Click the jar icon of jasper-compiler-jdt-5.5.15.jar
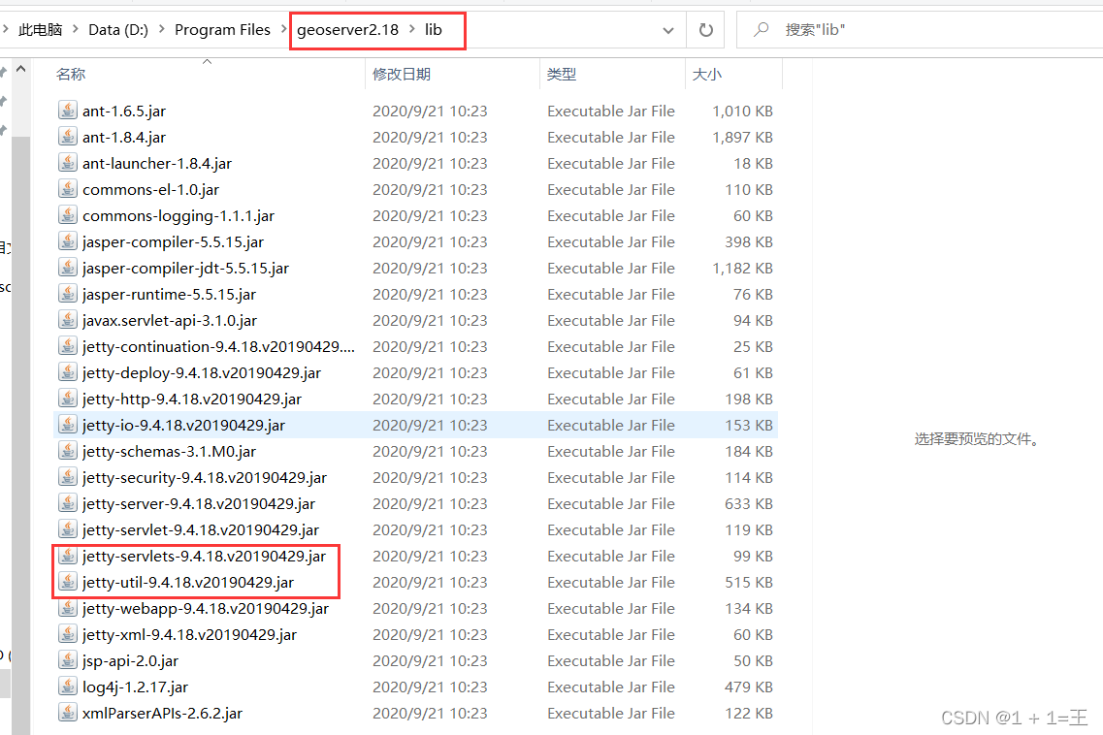This screenshot has height=735, width=1103. tap(68, 268)
